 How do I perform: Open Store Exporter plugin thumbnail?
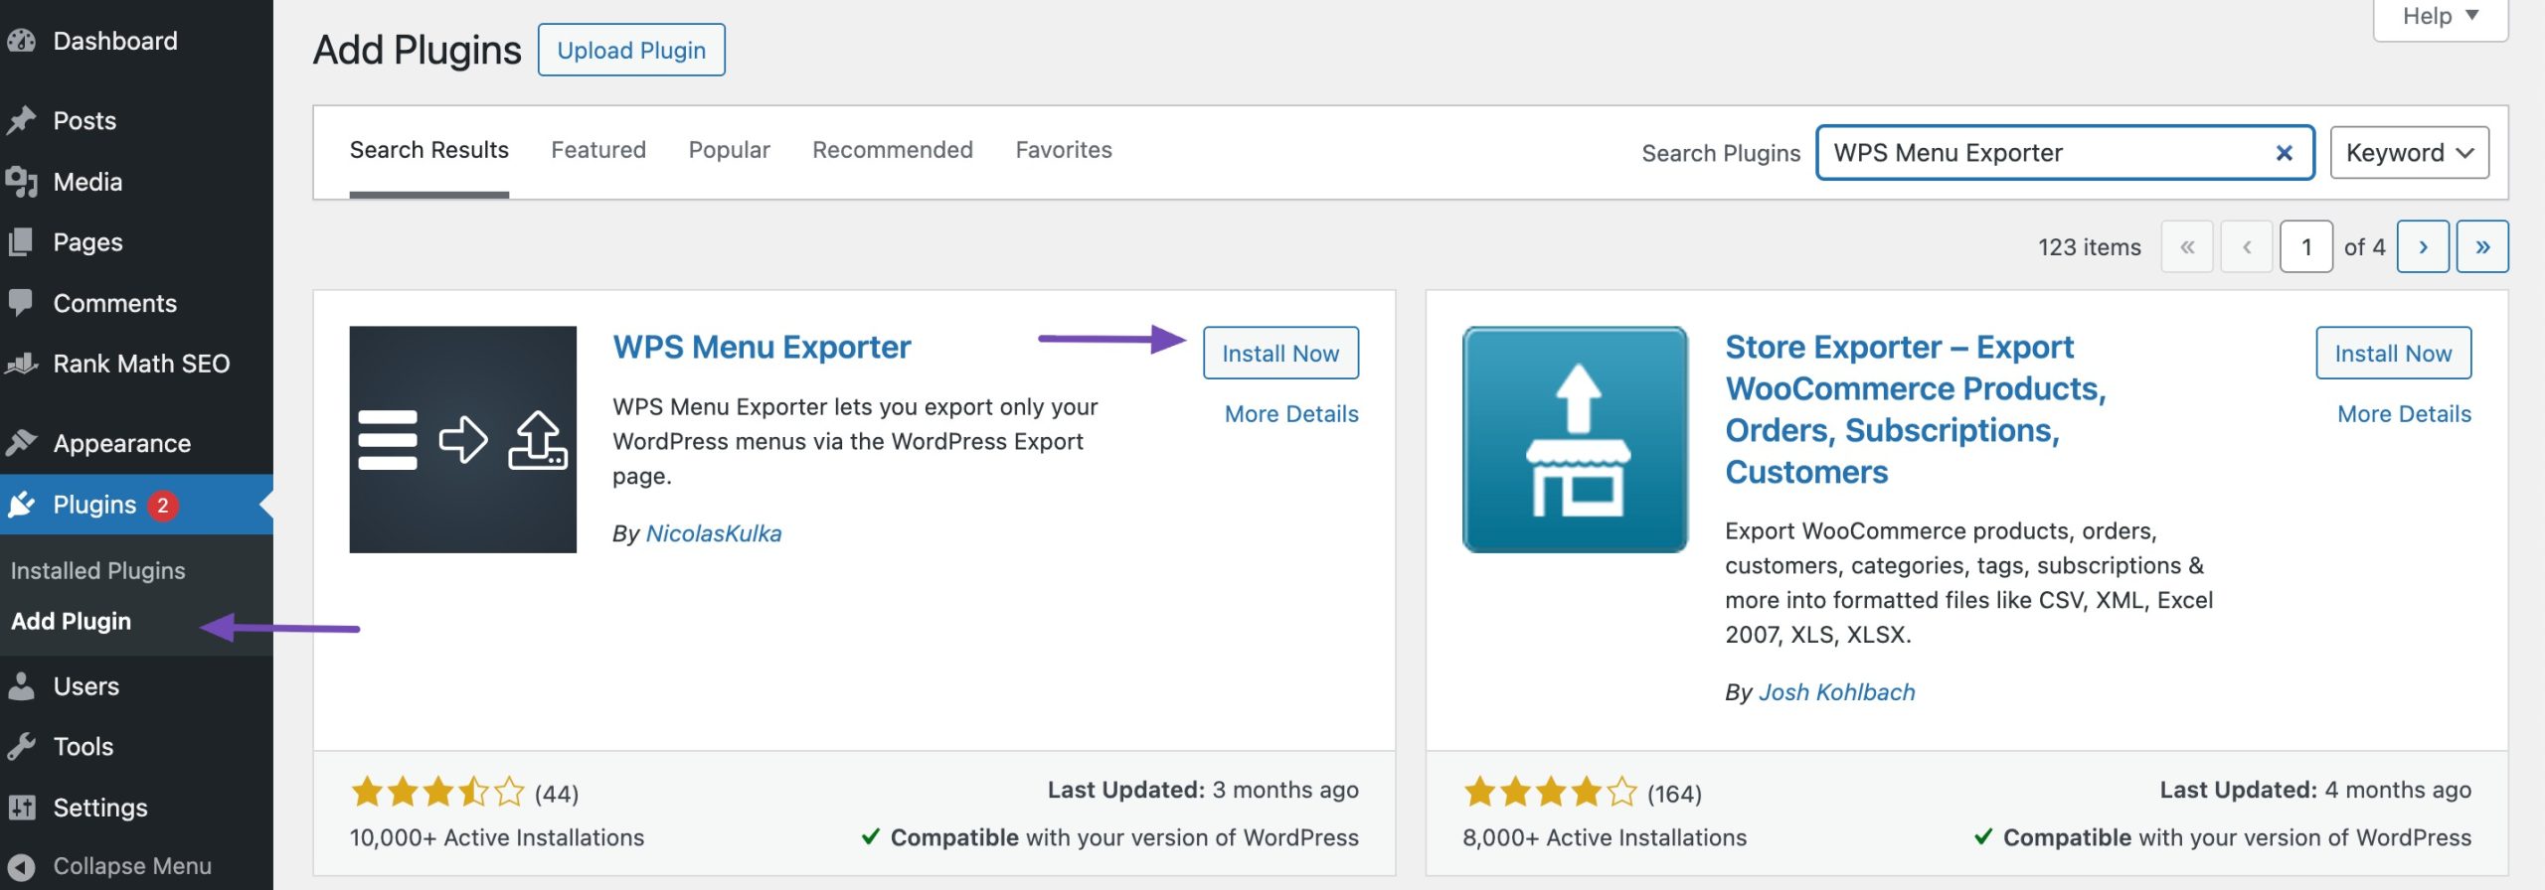tap(1576, 439)
